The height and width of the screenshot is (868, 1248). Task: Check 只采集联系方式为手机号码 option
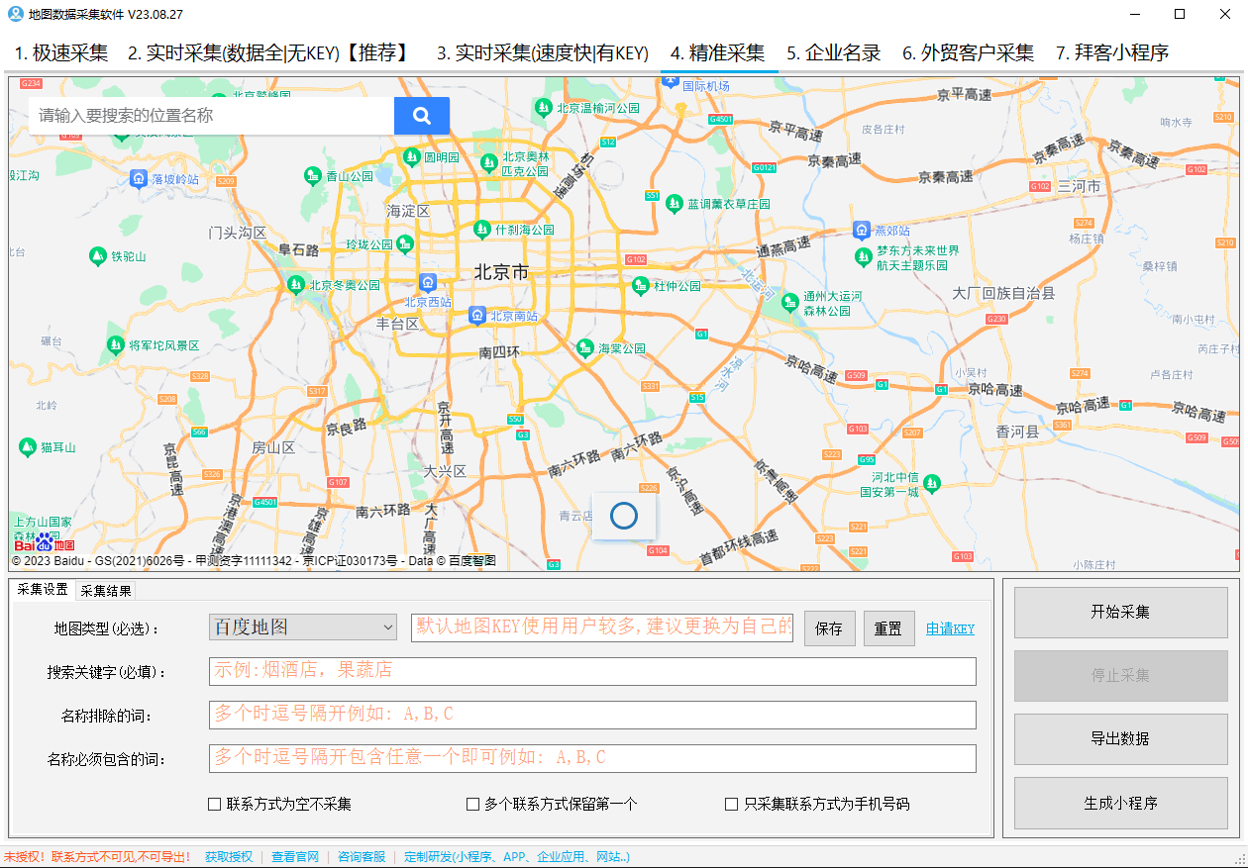tap(732, 804)
